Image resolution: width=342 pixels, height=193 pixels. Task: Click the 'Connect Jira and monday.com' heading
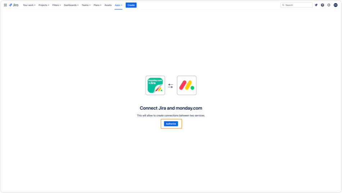pos(171,108)
